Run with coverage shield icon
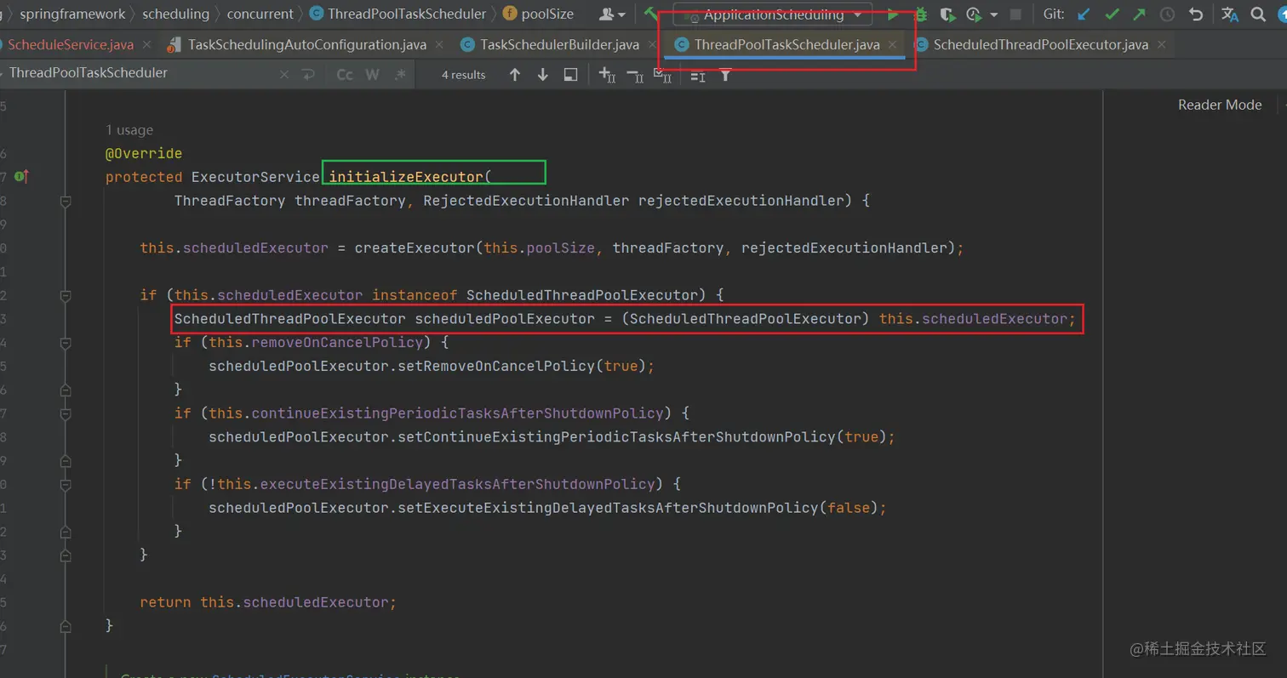Viewport: 1287px width, 678px height. [947, 14]
